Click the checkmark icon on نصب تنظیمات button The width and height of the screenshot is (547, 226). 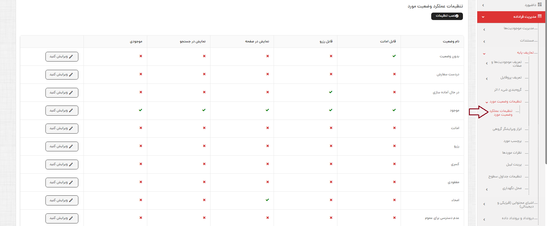click(x=457, y=16)
